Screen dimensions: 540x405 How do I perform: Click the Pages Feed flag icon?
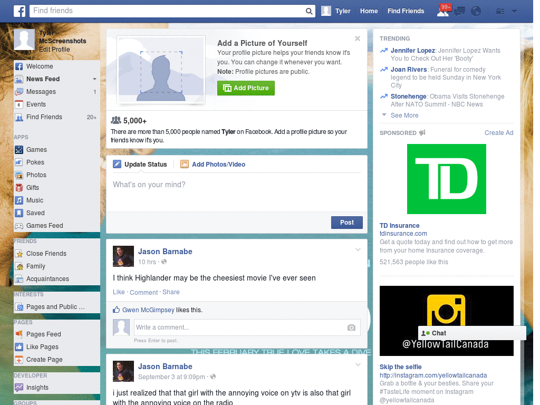(x=20, y=334)
